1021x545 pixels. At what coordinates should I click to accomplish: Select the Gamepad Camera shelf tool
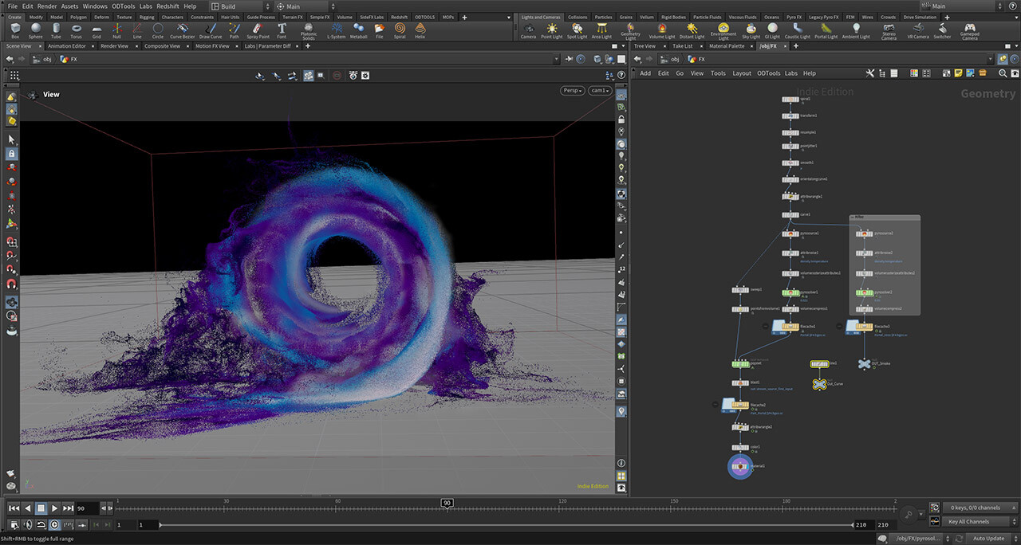pos(970,29)
